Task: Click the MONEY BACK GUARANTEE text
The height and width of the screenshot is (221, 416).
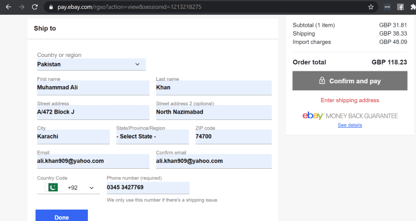Action: 361,116
